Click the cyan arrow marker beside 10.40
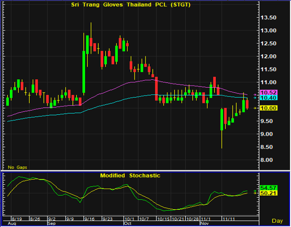Screen dimensions: 291x227 tap(255, 98)
